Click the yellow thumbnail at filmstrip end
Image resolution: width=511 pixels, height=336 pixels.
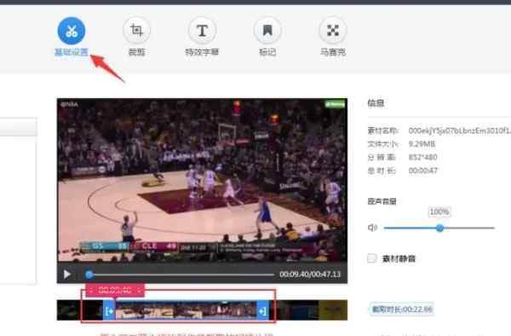333,310
